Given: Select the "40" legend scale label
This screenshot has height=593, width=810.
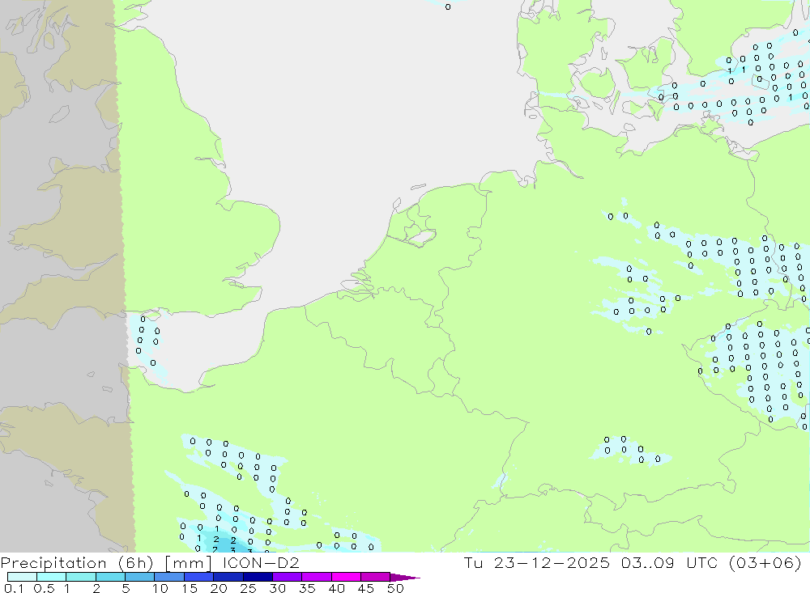Looking at the screenshot, I should 336,588.
